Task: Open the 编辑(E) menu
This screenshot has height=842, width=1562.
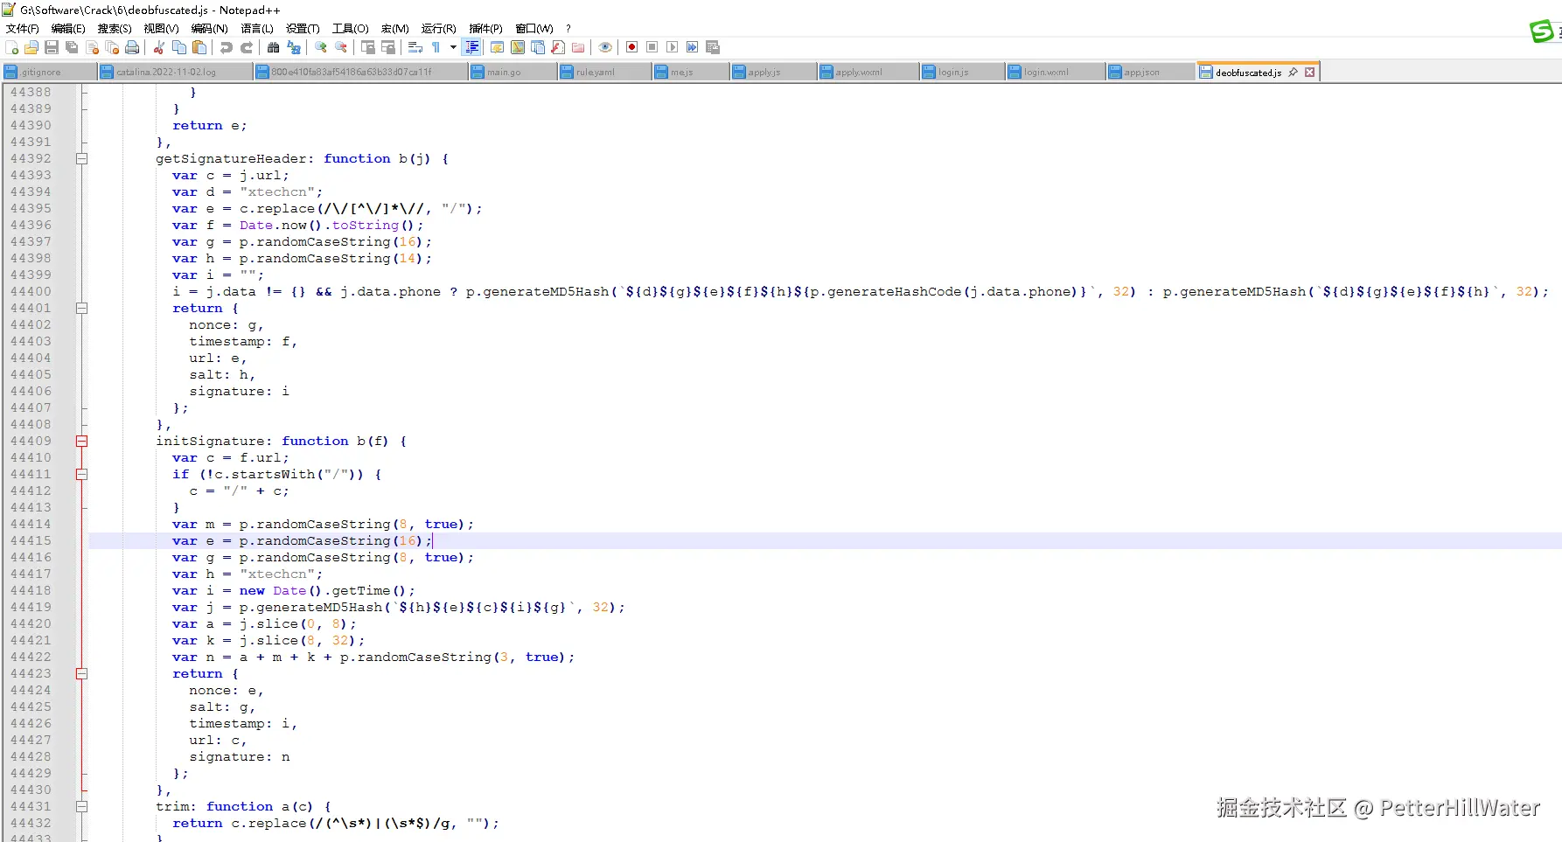Action: pyautogui.click(x=68, y=29)
